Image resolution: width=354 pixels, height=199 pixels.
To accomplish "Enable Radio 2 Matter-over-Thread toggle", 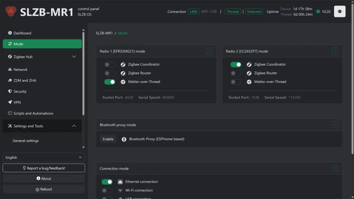I will pos(236,82).
